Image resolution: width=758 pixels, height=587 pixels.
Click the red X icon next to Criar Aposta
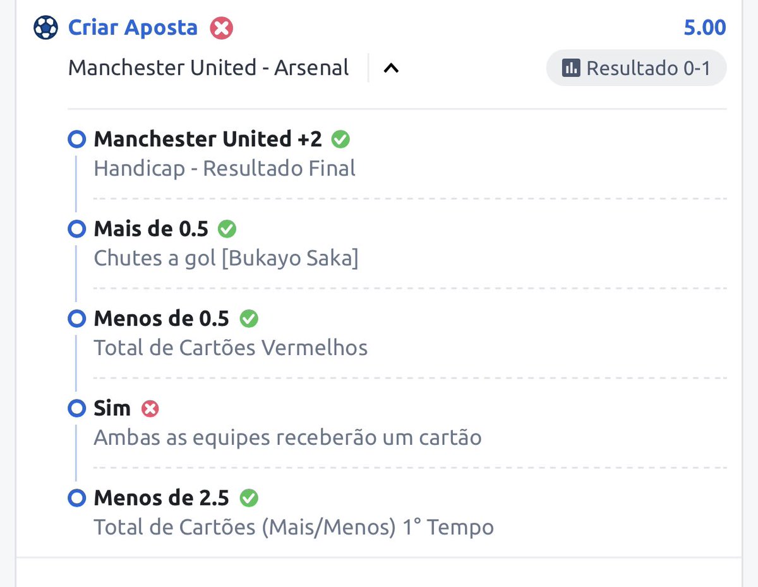[x=222, y=28]
